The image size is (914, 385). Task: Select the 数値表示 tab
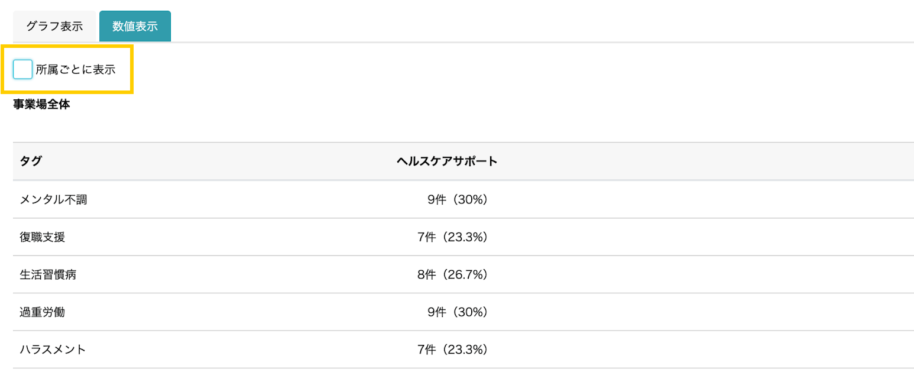point(135,26)
